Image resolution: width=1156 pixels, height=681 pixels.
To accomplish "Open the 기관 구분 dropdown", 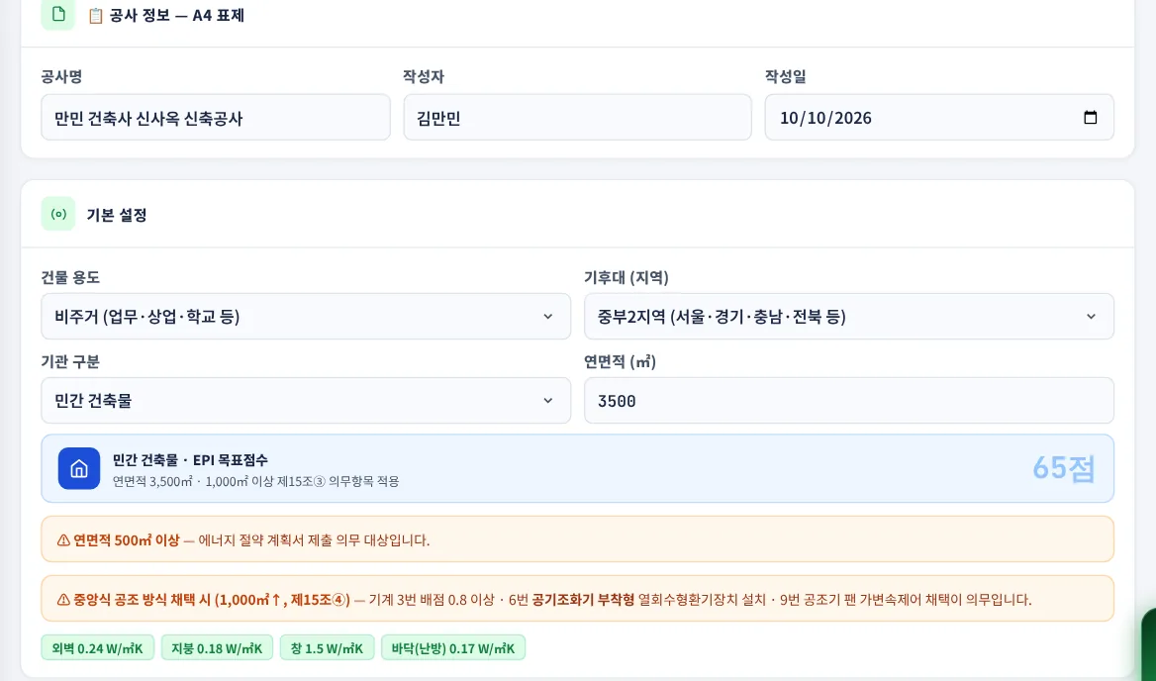I will click(306, 401).
